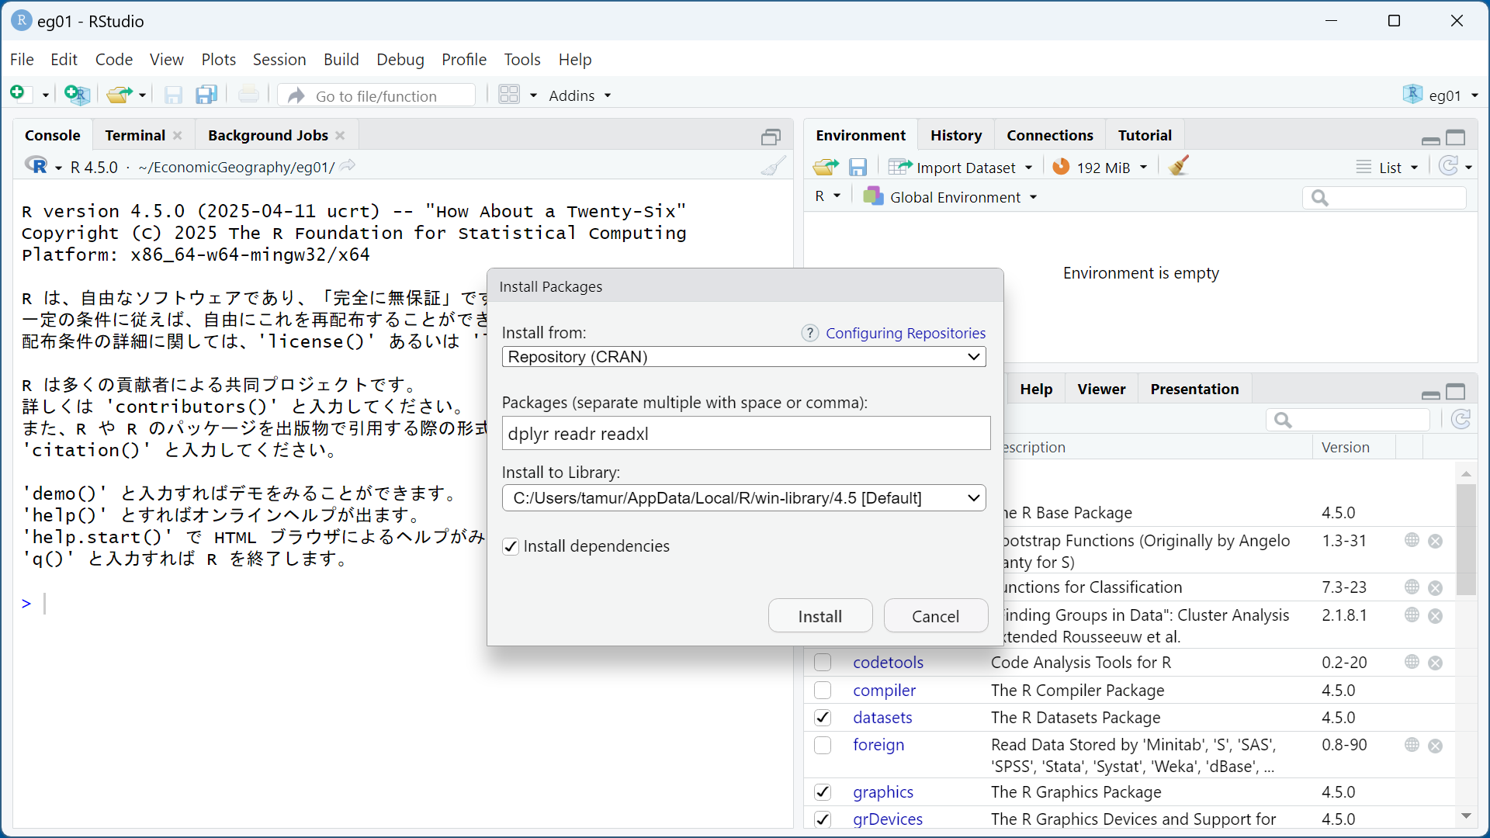
Task: Click the Open File folder icon
Action: pos(119,95)
